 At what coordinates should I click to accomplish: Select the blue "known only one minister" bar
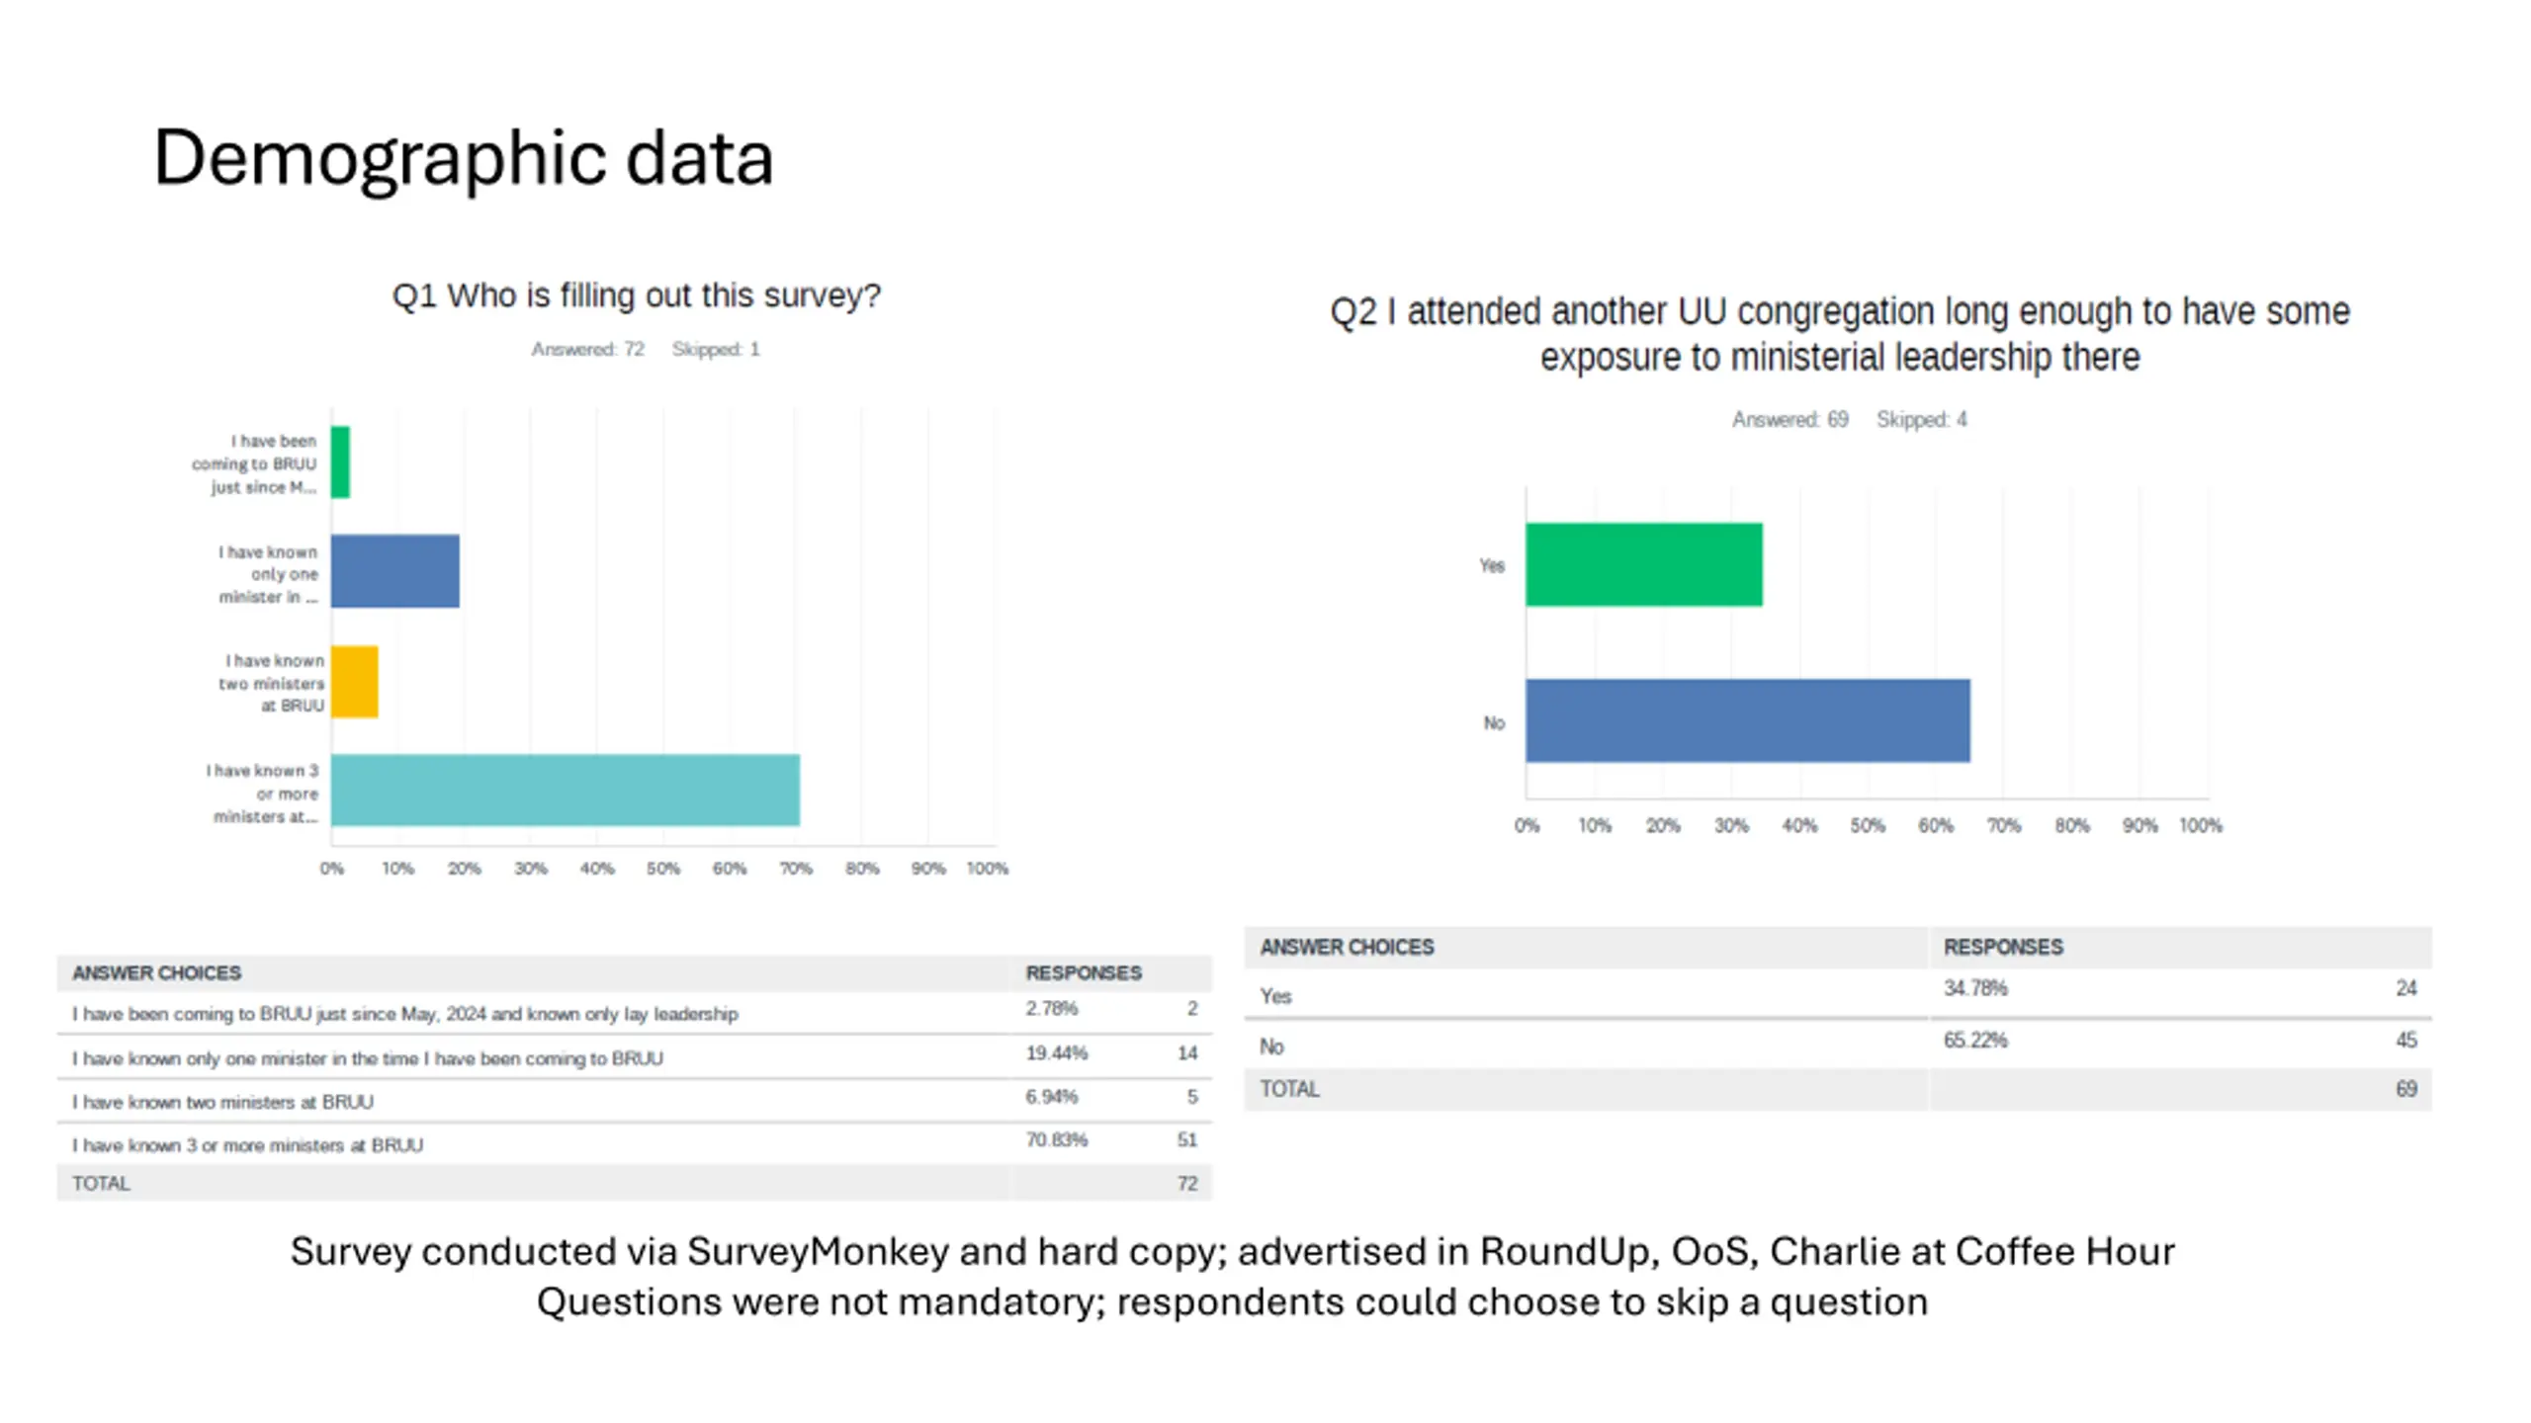[394, 571]
